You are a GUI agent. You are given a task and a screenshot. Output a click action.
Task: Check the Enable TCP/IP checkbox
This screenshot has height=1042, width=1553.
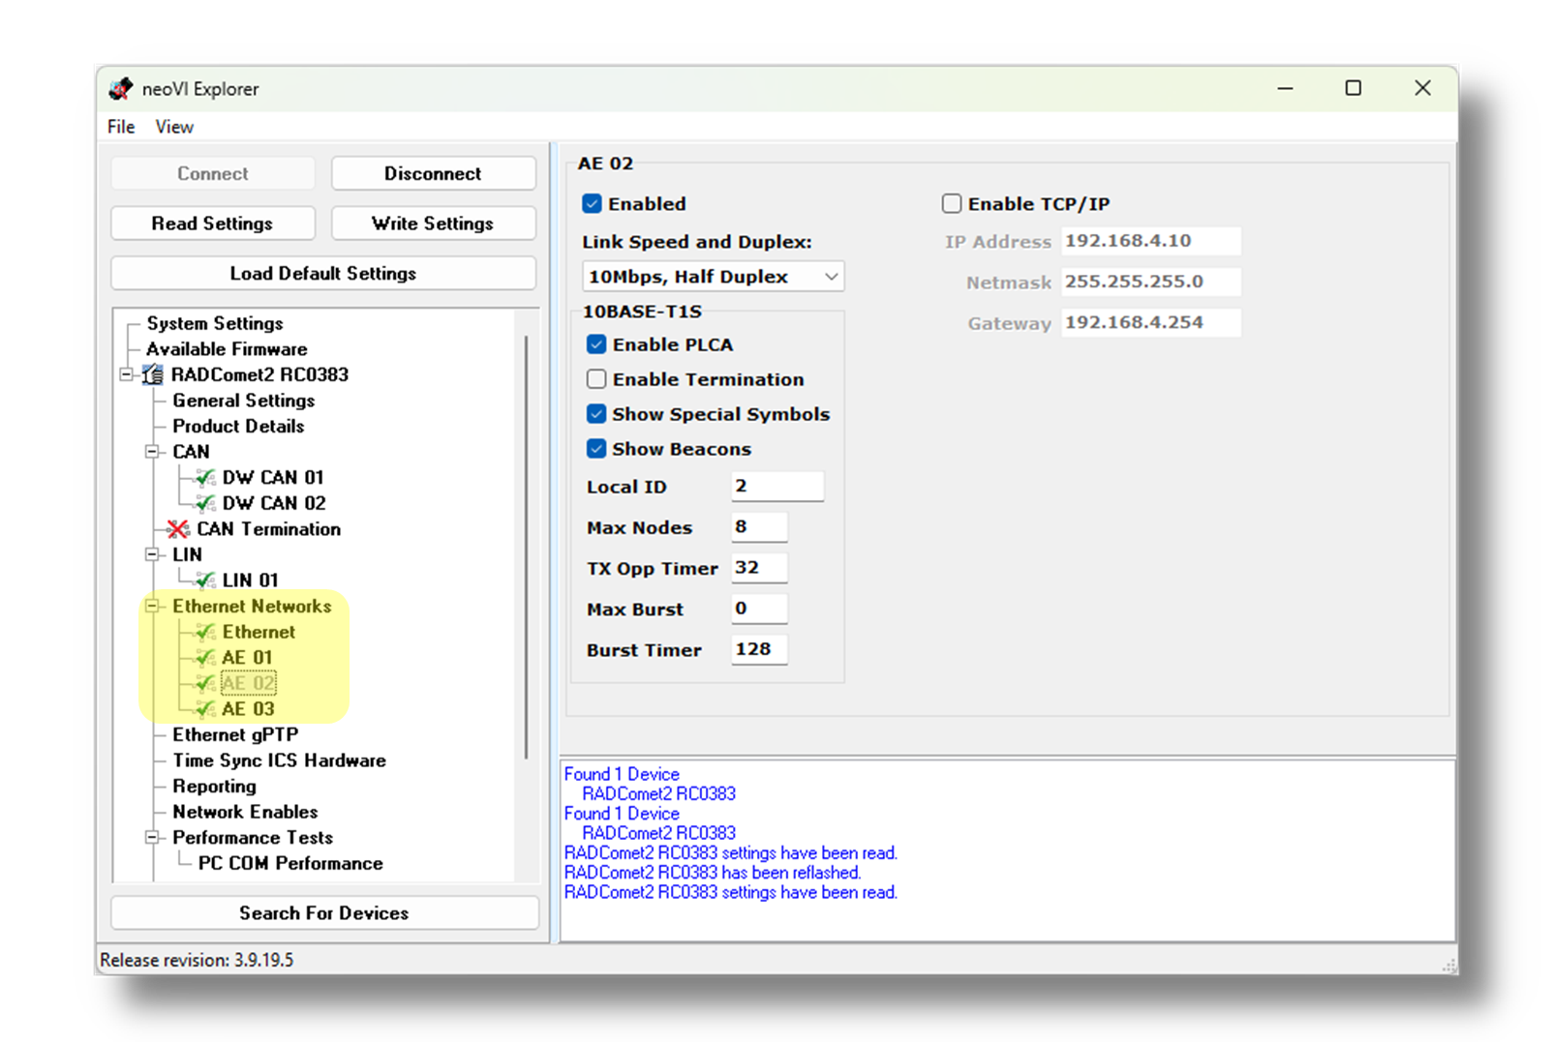coord(952,204)
